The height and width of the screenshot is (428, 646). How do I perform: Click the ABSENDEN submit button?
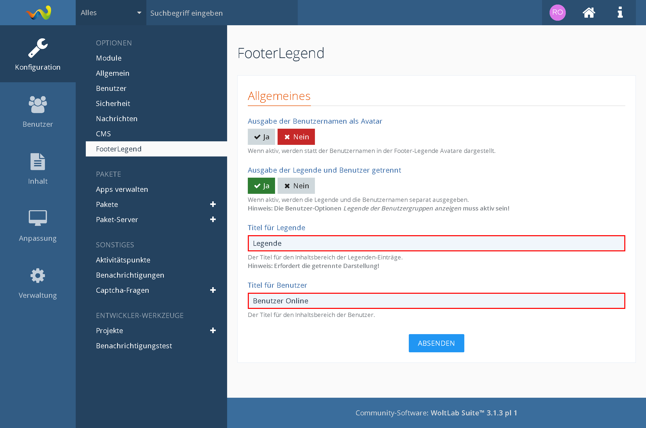[436, 343]
